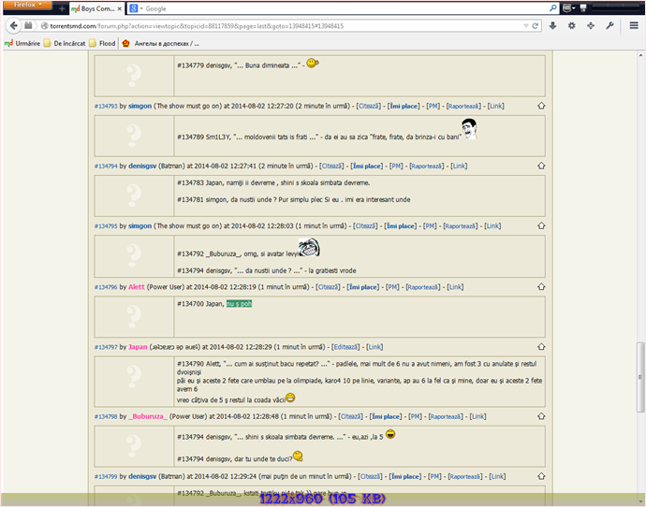Click up-arrow icon on post #134798
Screen dimensions: 646x507
coord(541,416)
